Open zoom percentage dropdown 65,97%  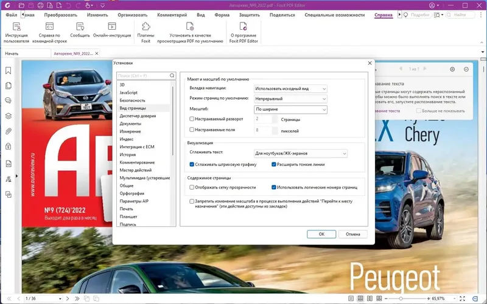(x=454, y=299)
